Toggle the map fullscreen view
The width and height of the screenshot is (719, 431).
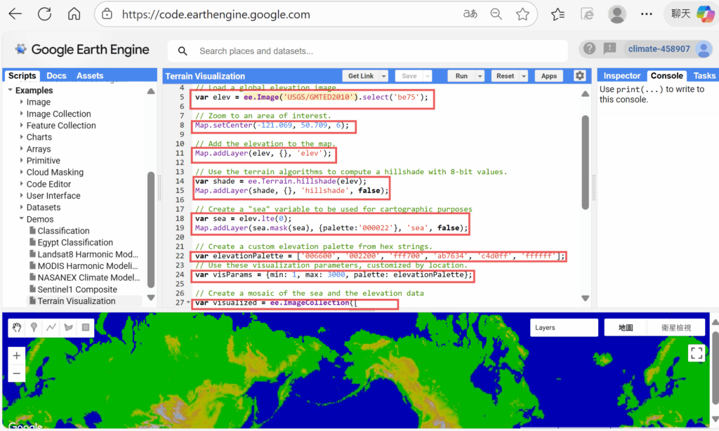(x=696, y=353)
